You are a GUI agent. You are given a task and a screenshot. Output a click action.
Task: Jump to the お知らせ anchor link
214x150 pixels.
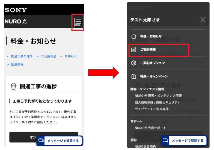point(70,56)
